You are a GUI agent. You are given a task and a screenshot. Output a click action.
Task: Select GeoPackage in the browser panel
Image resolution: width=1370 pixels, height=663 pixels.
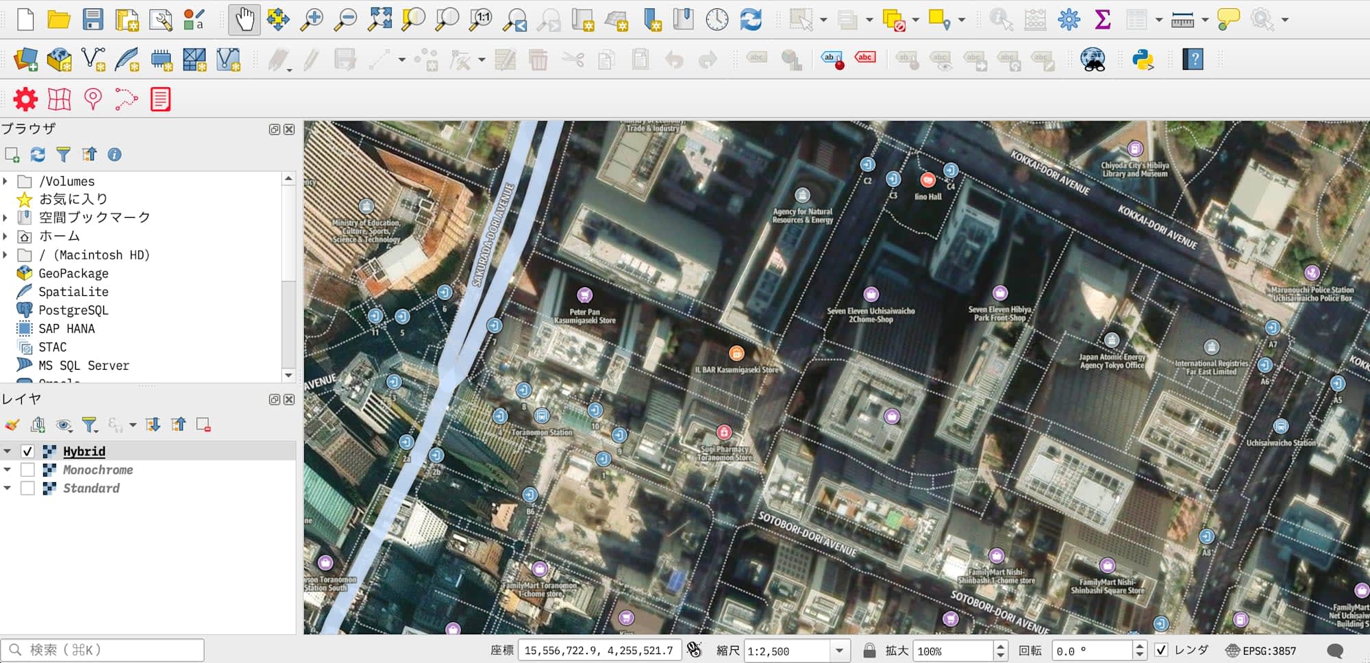(73, 273)
